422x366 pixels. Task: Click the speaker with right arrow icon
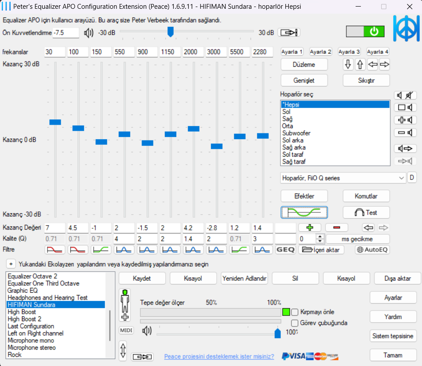[405, 148]
